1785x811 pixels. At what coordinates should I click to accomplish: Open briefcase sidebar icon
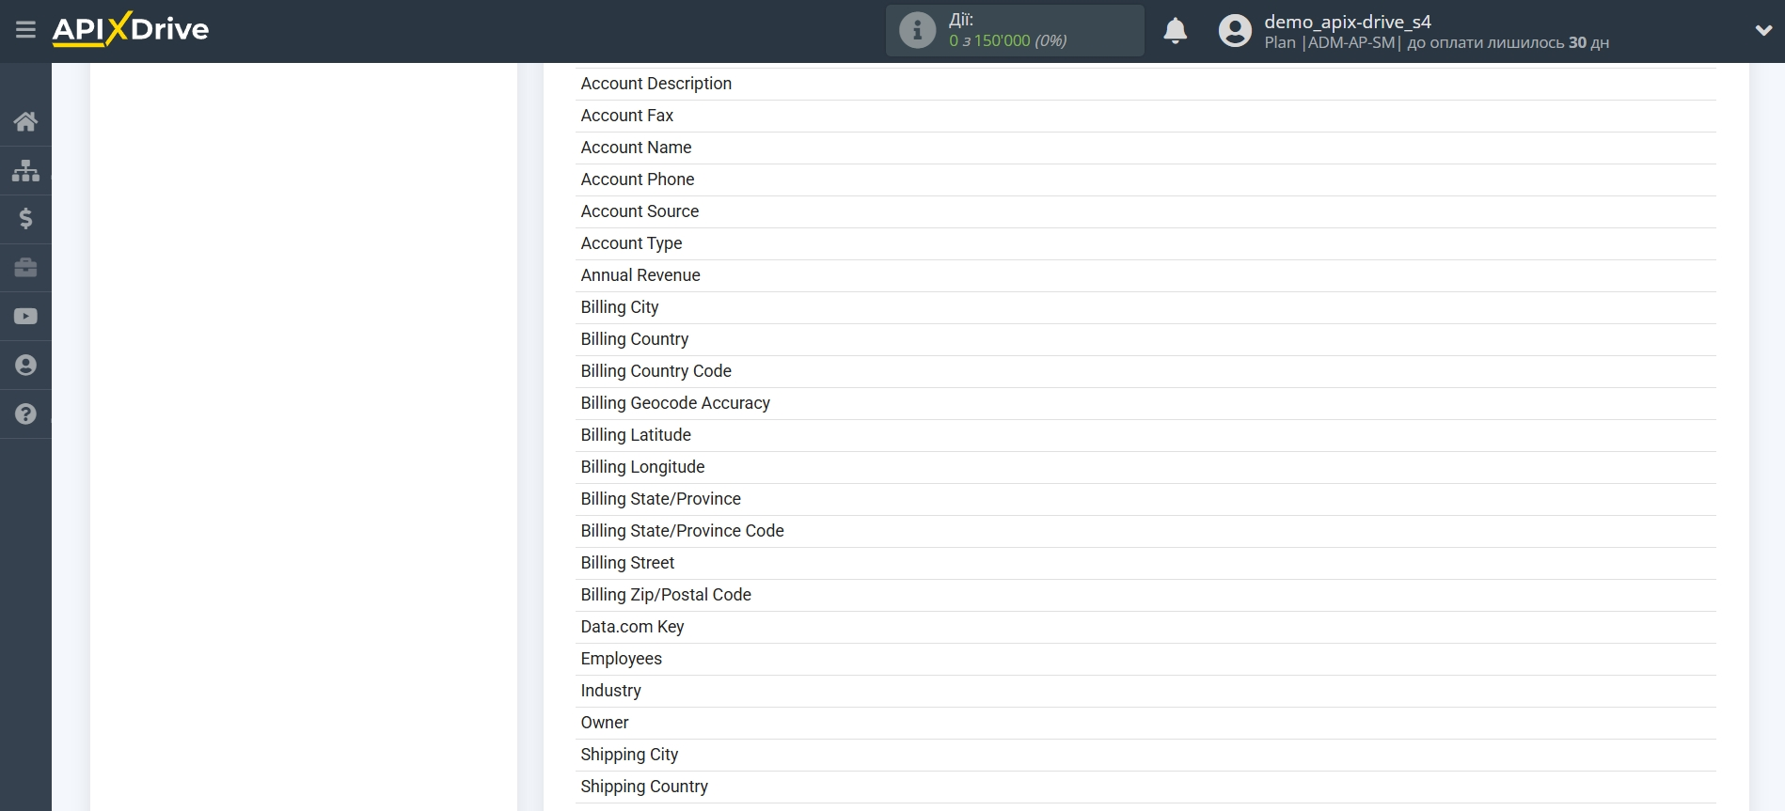pos(25,268)
